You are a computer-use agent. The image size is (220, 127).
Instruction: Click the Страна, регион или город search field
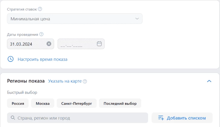[x=77, y=118]
